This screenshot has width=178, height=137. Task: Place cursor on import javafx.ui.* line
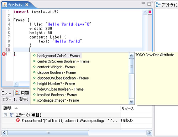(36, 11)
